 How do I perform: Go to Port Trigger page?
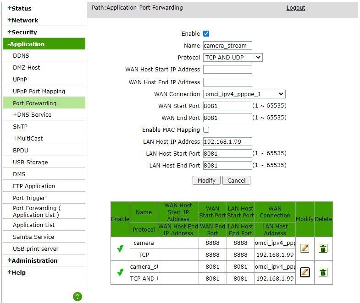coord(29,198)
